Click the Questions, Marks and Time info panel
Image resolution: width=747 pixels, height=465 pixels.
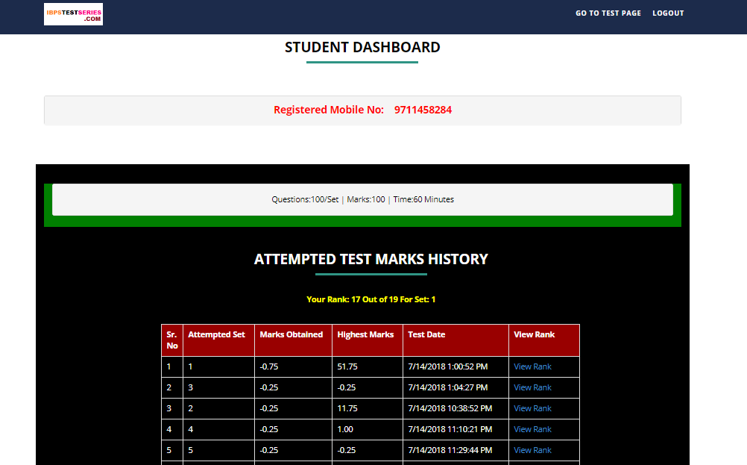(x=362, y=199)
